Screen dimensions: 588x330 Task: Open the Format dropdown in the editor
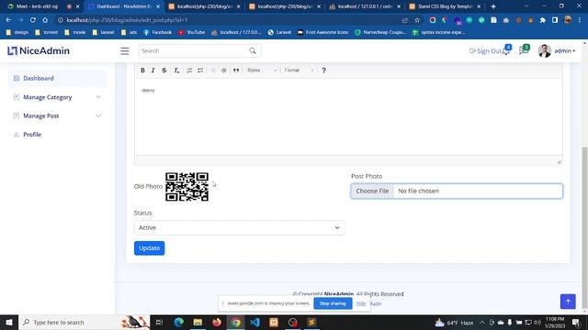coord(299,71)
